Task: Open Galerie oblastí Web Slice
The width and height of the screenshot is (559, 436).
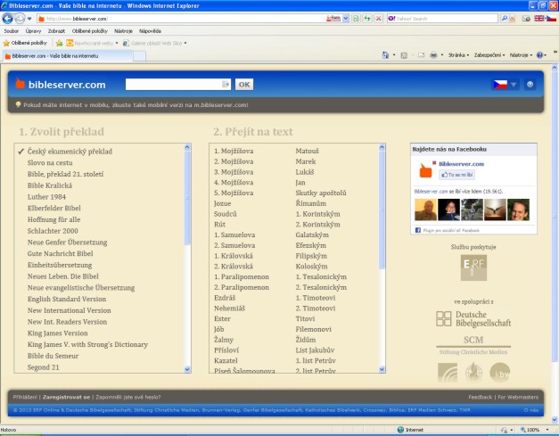Action: click(155, 43)
